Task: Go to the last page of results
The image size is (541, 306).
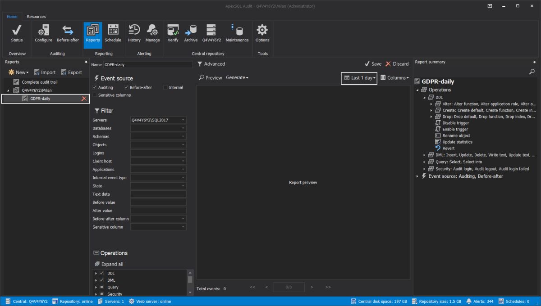Action: 328,287
